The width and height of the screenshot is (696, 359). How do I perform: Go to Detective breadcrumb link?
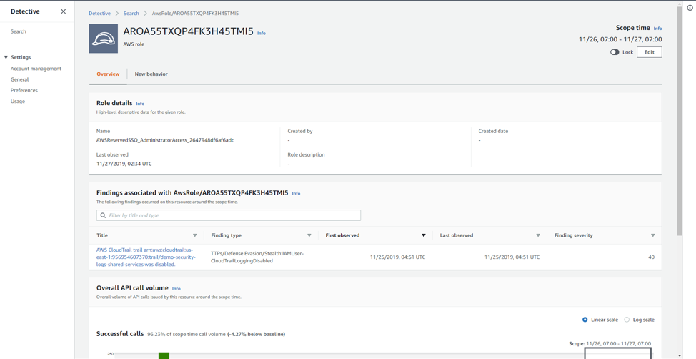coord(99,14)
